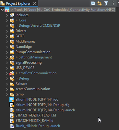The height and width of the screenshot is (130, 119).
Task: Click the SignalProcessing folder icon
Action: (12, 63)
